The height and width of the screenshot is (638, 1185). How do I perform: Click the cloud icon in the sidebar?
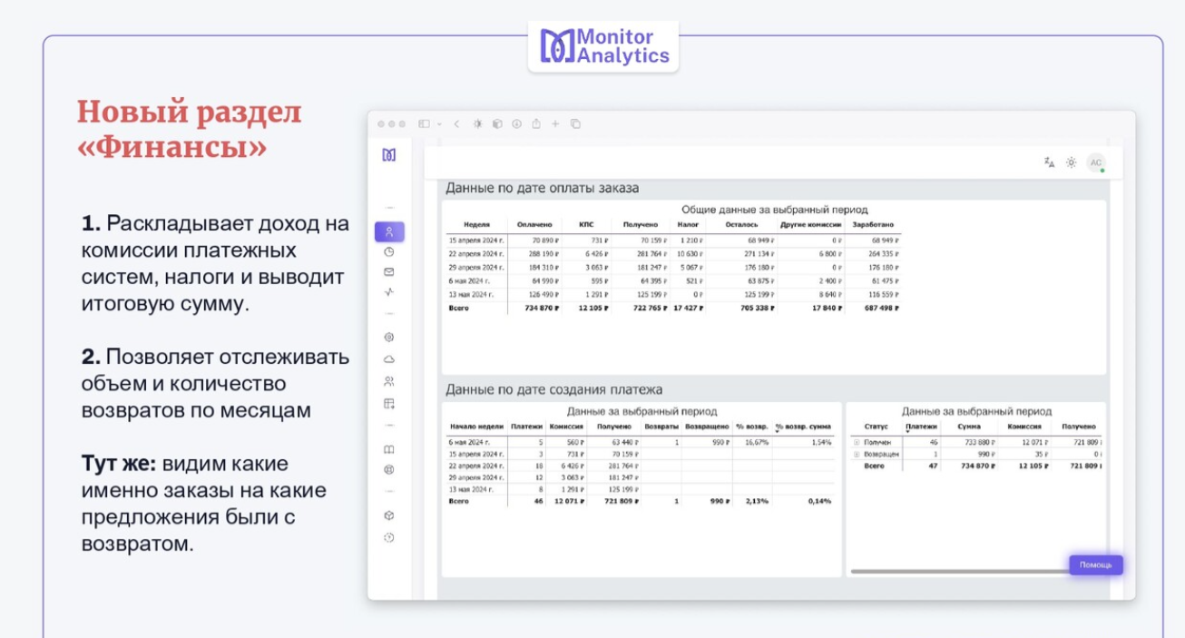click(x=389, y=359)
